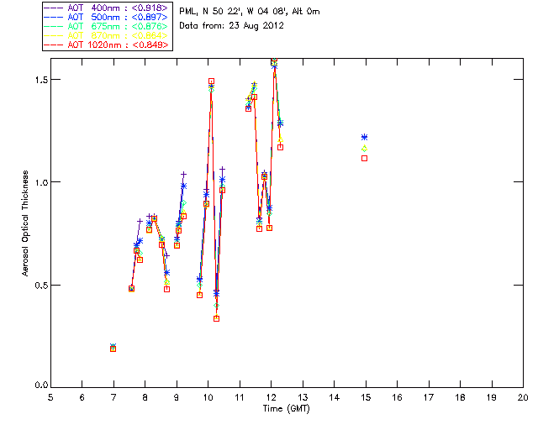Click the 'Data from: 23 Aug 2012' text
The height and width of the screenshot is (430, 538).
pos(232,26)
